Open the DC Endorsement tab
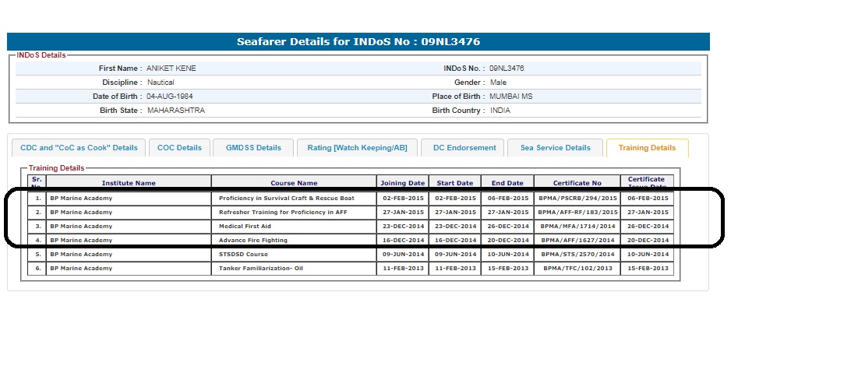Screen dimensions: 858x387 (464, 148)
